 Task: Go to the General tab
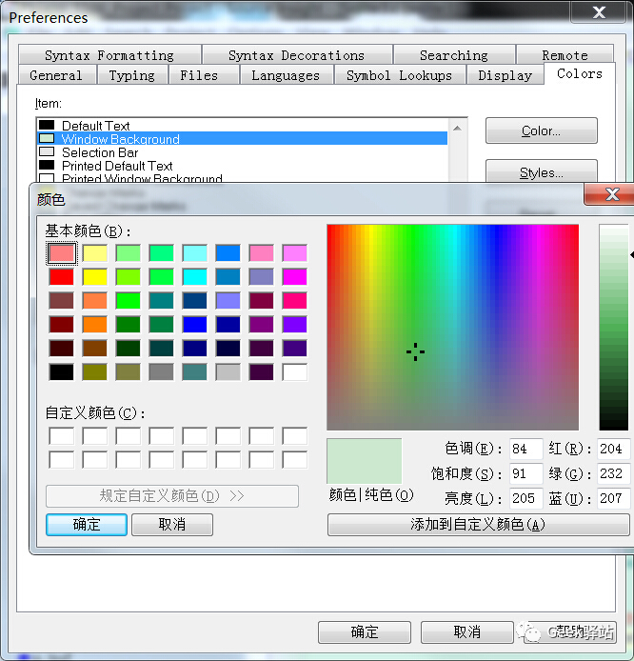coord(56,75)
